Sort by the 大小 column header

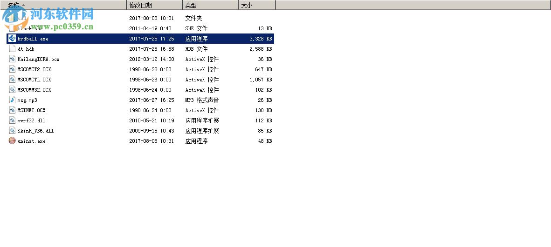pos(257,5)
